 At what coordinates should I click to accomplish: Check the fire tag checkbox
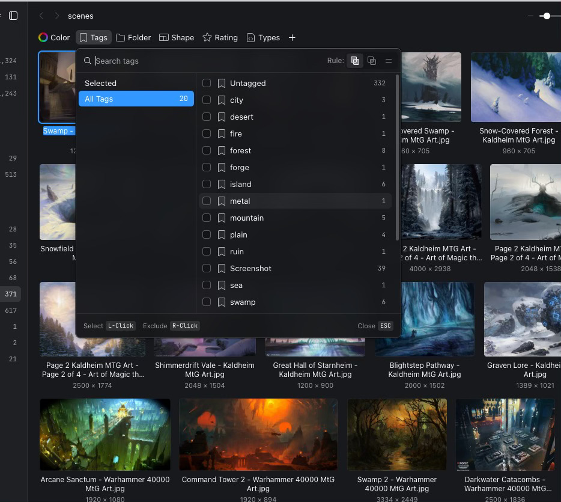point(207,133)
